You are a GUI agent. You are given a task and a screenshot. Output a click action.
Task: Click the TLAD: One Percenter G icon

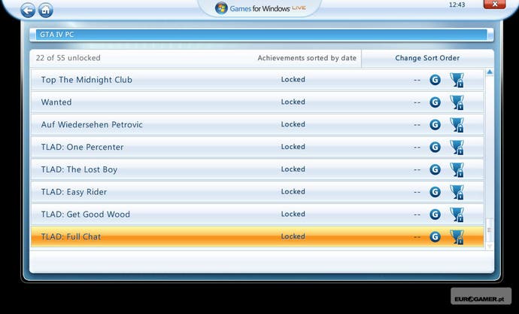pos(435,147)
